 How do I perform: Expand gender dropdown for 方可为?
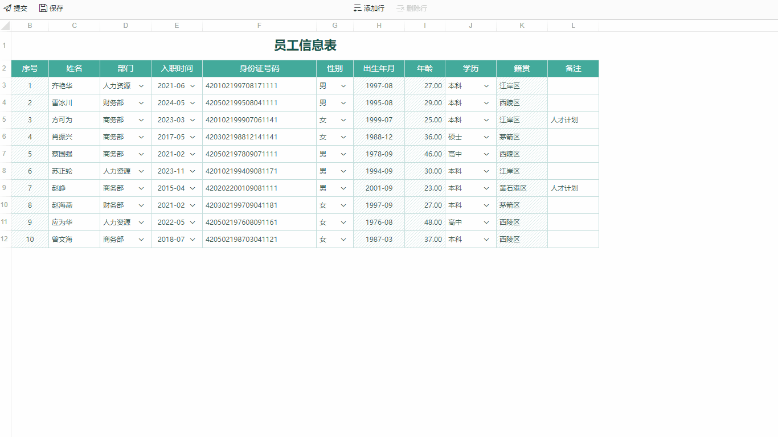click(x=343, y=120)
